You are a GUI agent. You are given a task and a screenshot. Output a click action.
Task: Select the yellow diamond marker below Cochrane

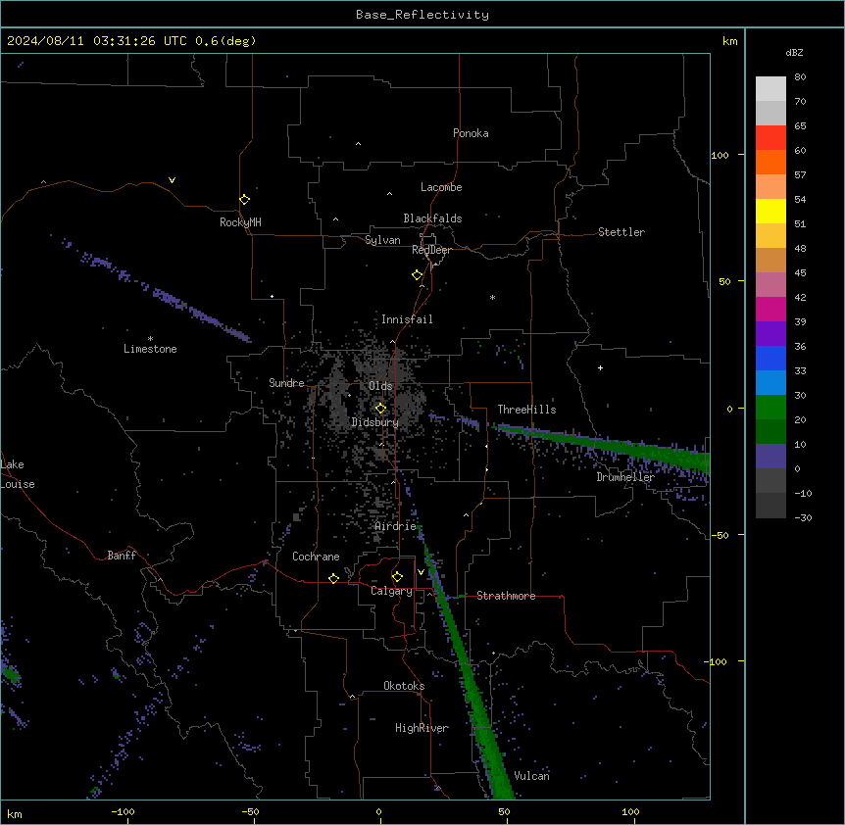pyautogui.click(x=333, y=578)
